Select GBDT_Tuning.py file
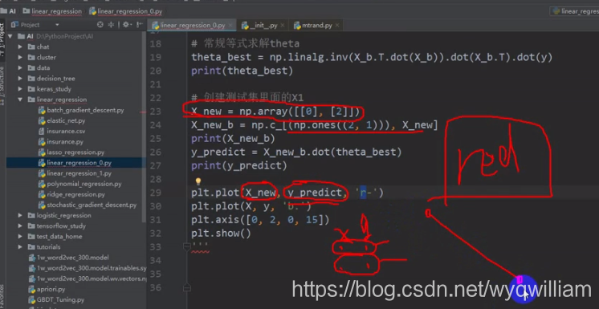Viewport: 599px width, 309px height. 57,300
